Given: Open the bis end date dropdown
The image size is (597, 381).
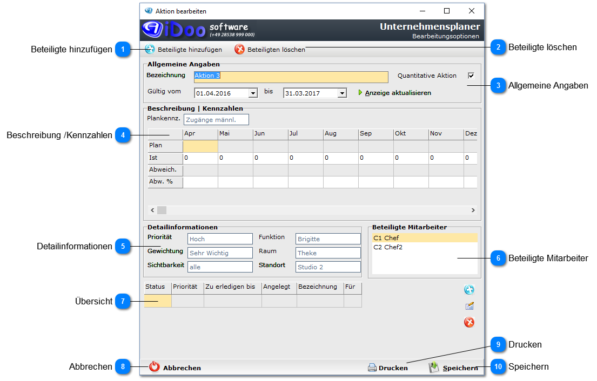Looking at the screenshot, I should (x=342, y=93).
